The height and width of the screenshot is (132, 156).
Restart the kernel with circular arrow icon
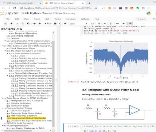[60, 23]
